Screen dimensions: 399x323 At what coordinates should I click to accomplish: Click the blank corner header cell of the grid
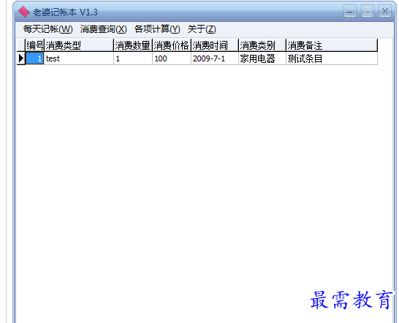pos(21,45)
